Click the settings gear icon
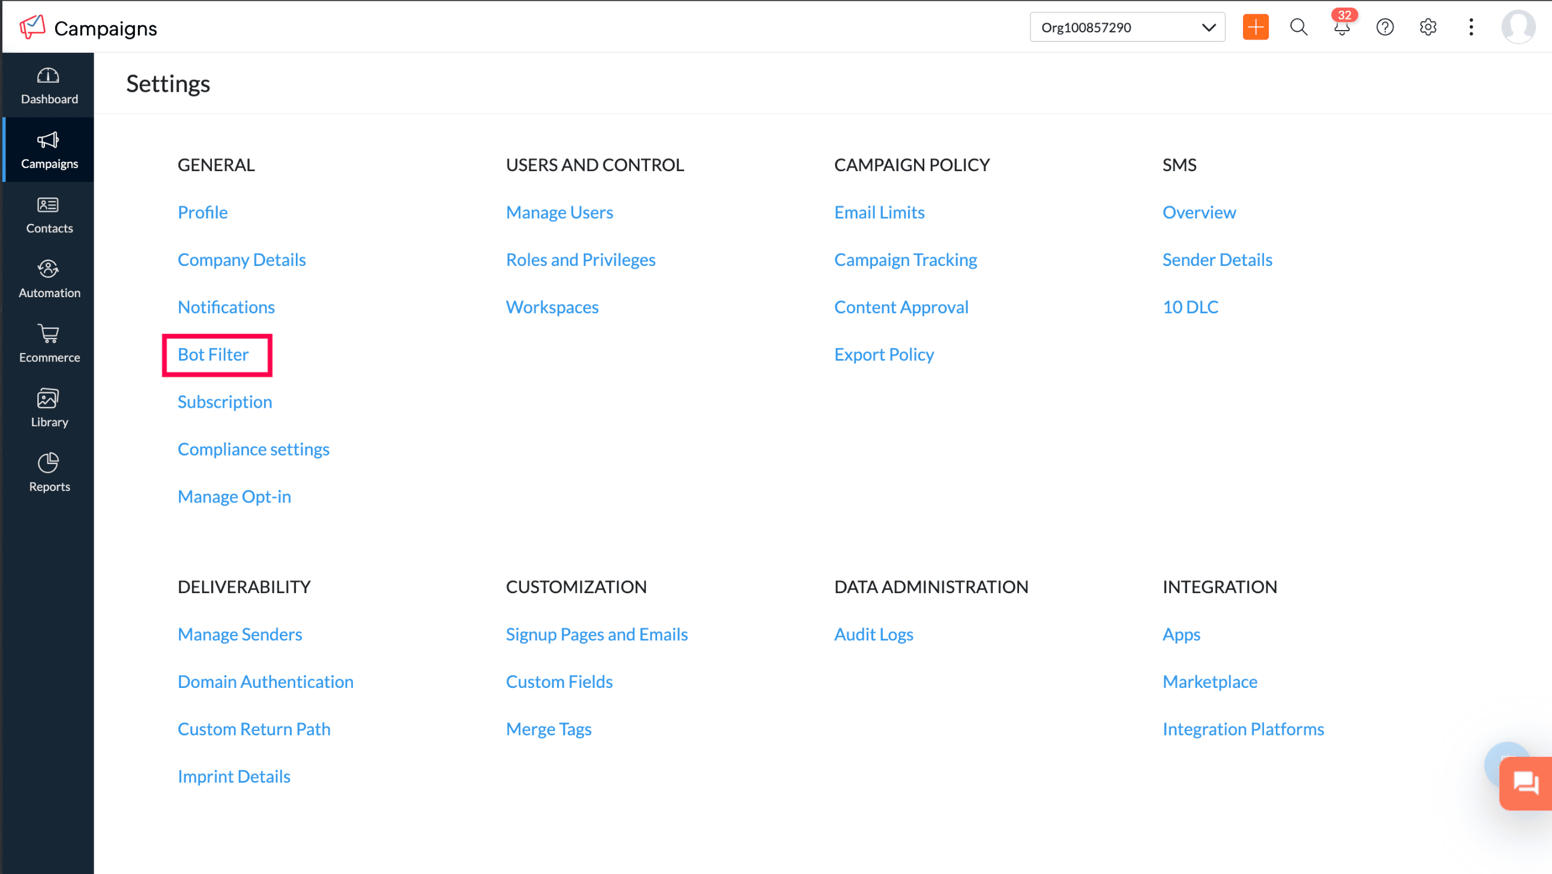The width and height of the screenshot is (1552, 874). (x=1427, y=27)
